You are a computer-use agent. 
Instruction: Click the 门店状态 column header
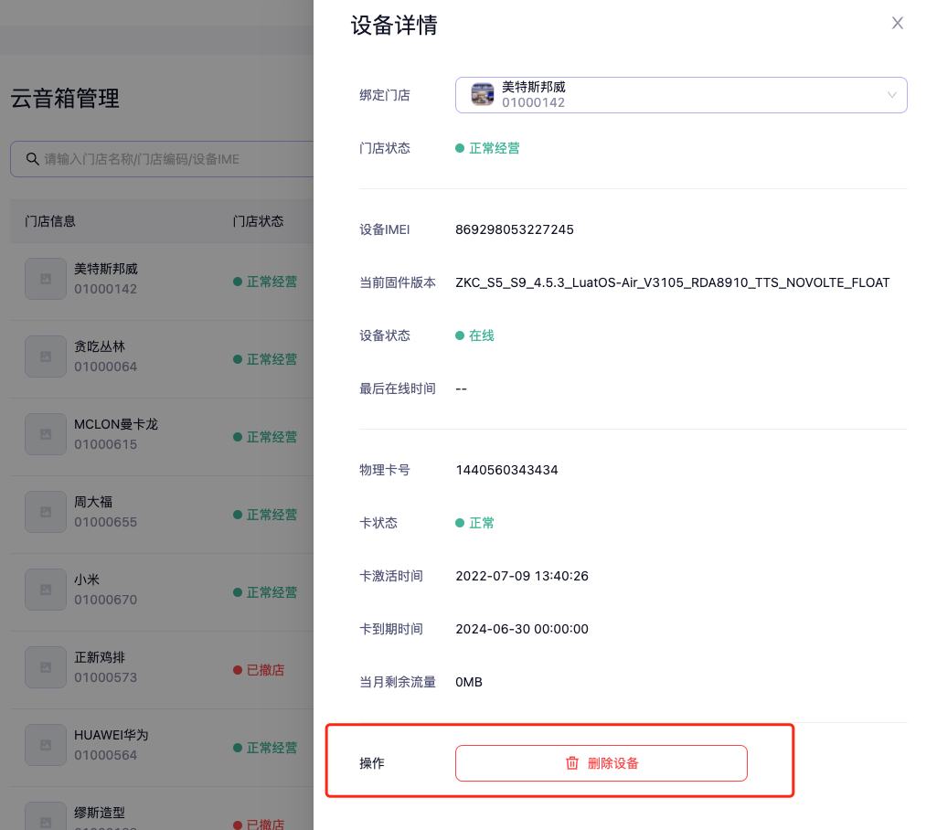259,221
